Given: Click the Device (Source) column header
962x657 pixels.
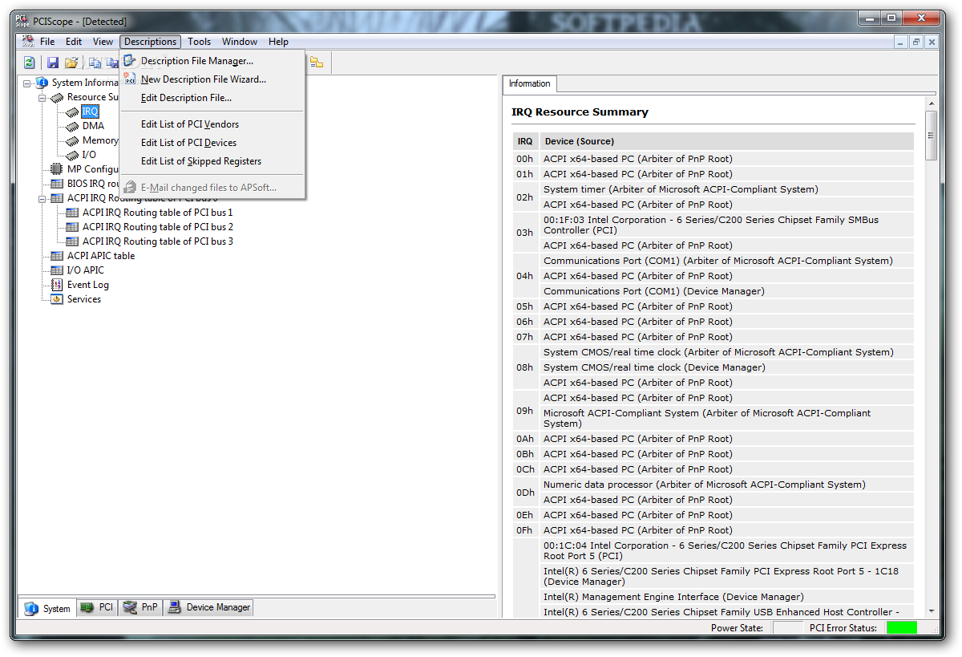Looking at the screenshot, I should click(726, 141).
